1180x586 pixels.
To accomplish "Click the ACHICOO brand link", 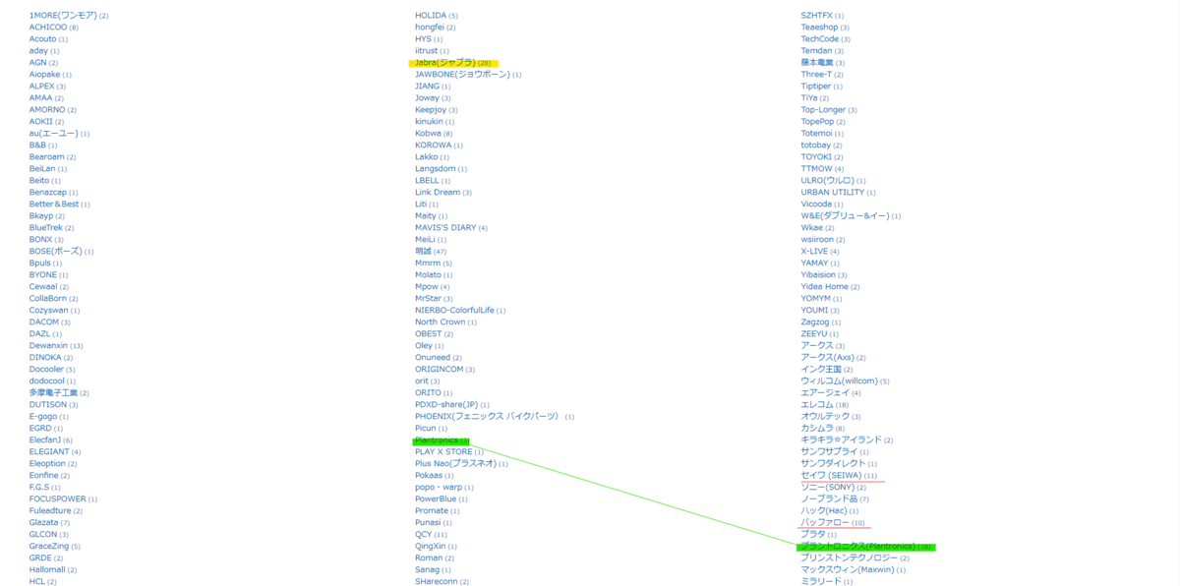I will pyautogui.click(x=48, y=28).
